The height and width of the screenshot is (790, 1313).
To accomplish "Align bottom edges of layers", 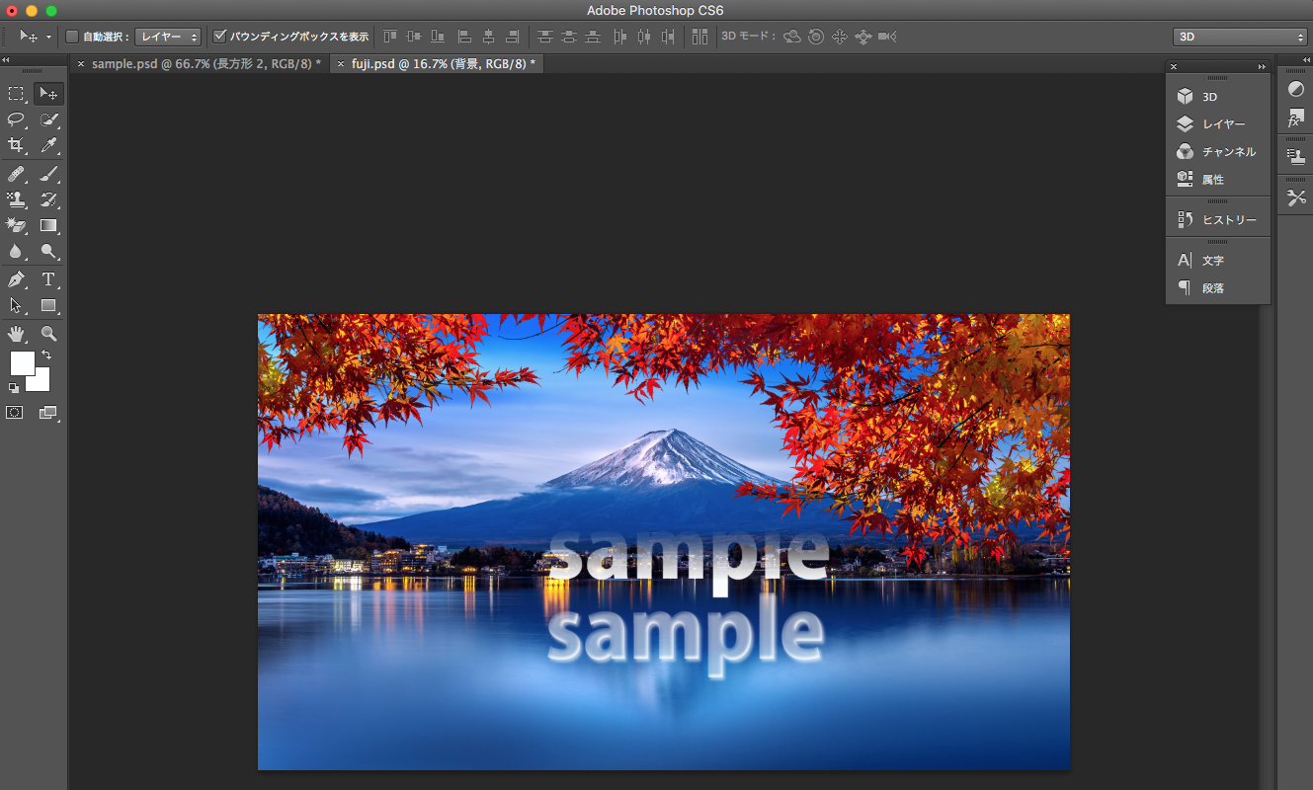I will click(x=437, y=37).
